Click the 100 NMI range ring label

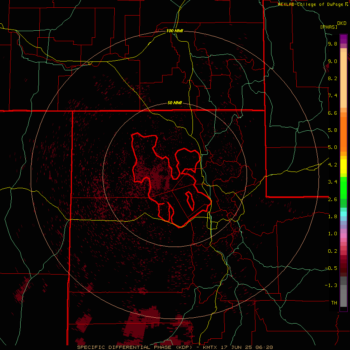pos(175,31)
